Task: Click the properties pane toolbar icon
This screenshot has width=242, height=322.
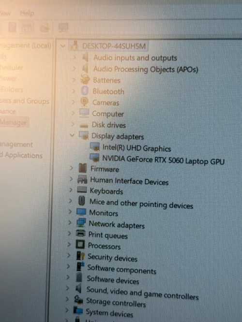Action: click(x=27, y=28)
